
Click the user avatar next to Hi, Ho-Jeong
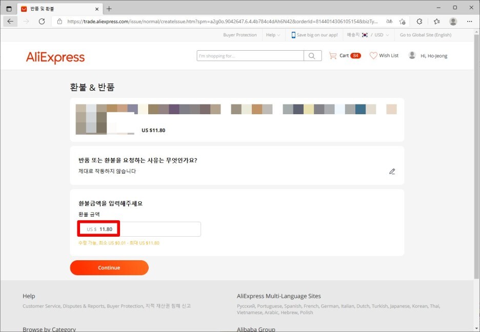point(412,55)
